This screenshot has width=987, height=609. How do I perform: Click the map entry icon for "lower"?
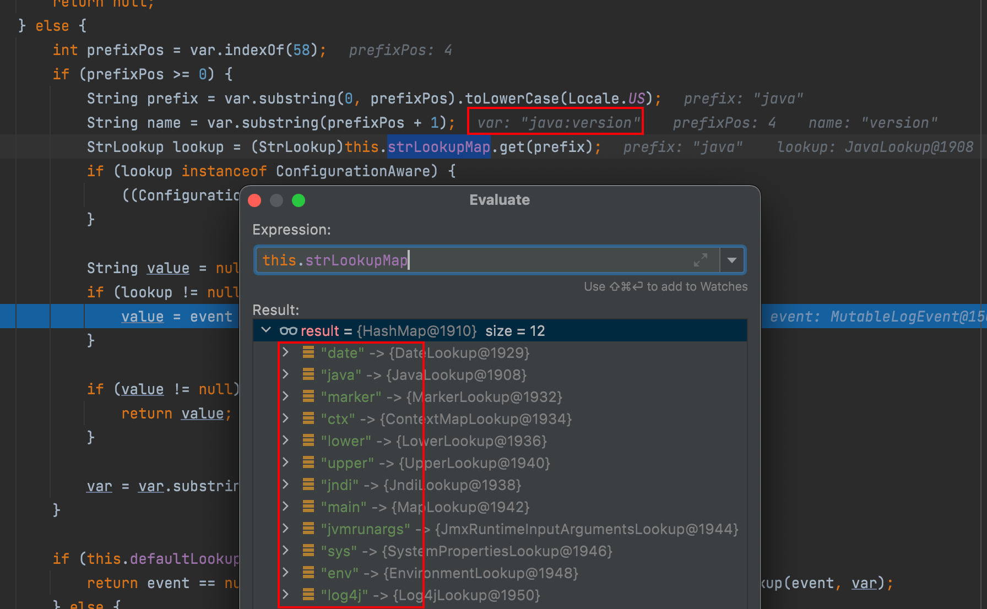click(308, 441)
